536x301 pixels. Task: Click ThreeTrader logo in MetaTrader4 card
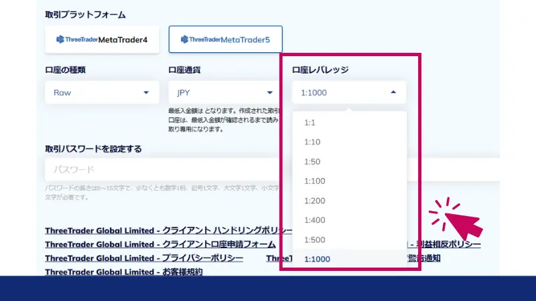point(77,39)
